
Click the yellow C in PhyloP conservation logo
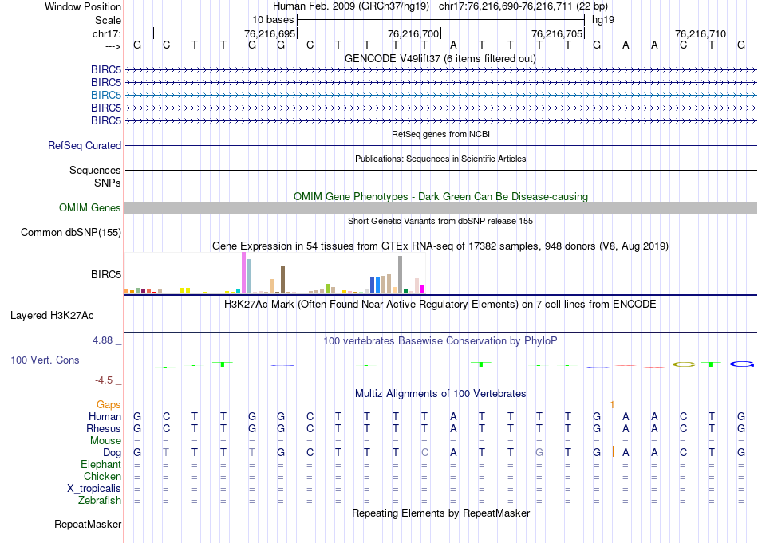[x=684, y=364]
